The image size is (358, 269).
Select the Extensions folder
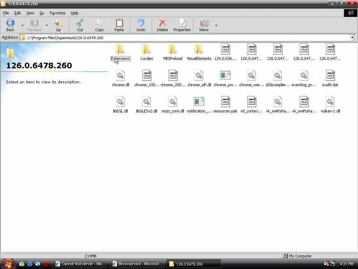[120, 52]
